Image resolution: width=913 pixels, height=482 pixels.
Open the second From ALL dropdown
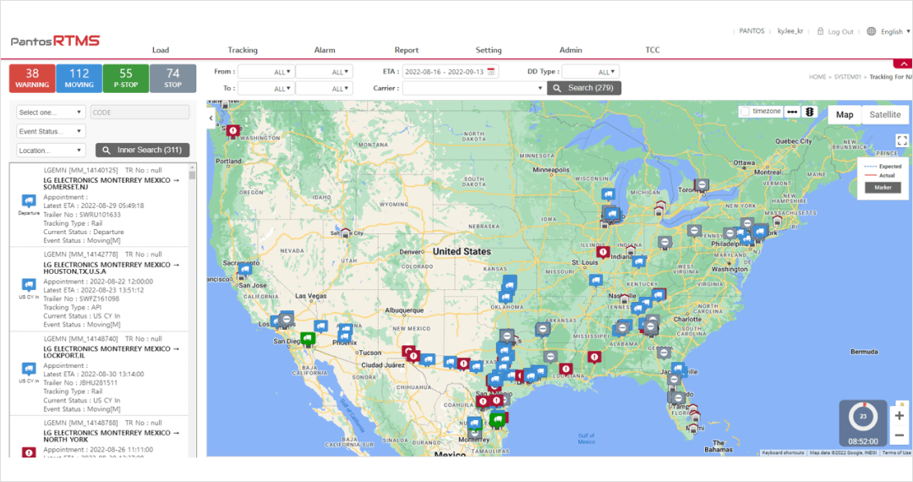[324, 72]
